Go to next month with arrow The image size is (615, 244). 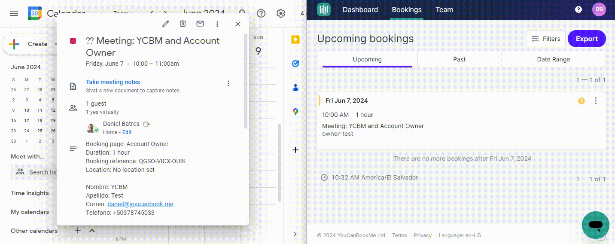(x=166, y=13)
